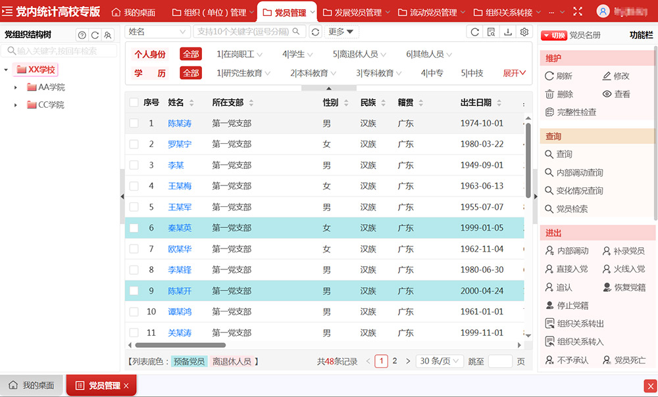Open member link 欧某华
Image resolution: width=658 pixels, height=397 pixels.
click(x=180, y=249)
